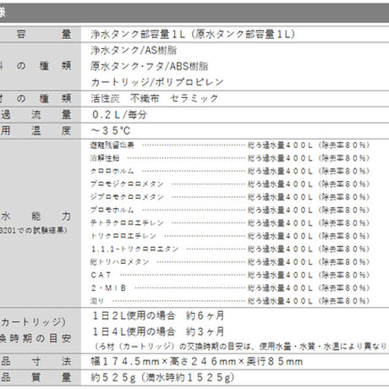Click the 2-MIB removal row
The height and width of the screenshot is (389, 389).
tap(230, 288)
